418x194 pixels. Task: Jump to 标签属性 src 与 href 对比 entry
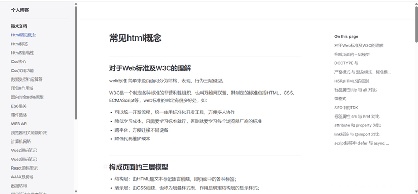357,117
